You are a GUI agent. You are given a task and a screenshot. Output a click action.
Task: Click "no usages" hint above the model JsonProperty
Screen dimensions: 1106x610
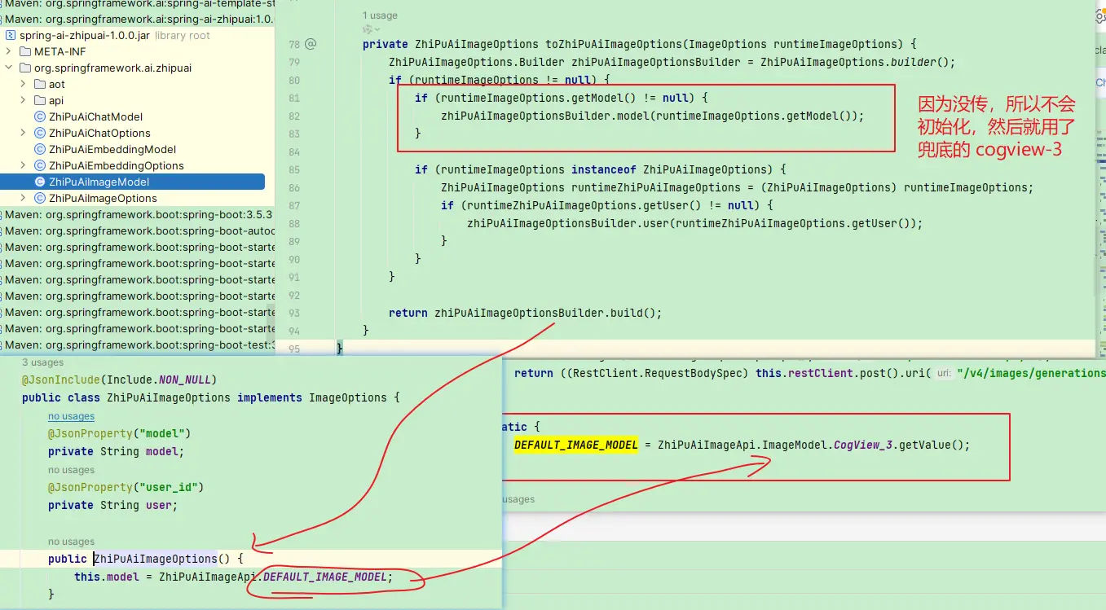(71, 416)
